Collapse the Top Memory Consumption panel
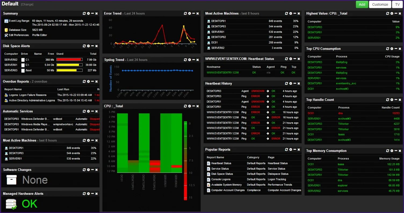The width and height of the screenshot is (404, 213). (x=396, y=151)
